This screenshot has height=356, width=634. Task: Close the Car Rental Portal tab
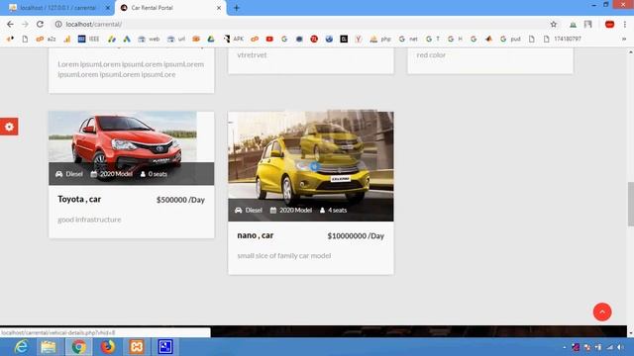(x=219, y=8)
